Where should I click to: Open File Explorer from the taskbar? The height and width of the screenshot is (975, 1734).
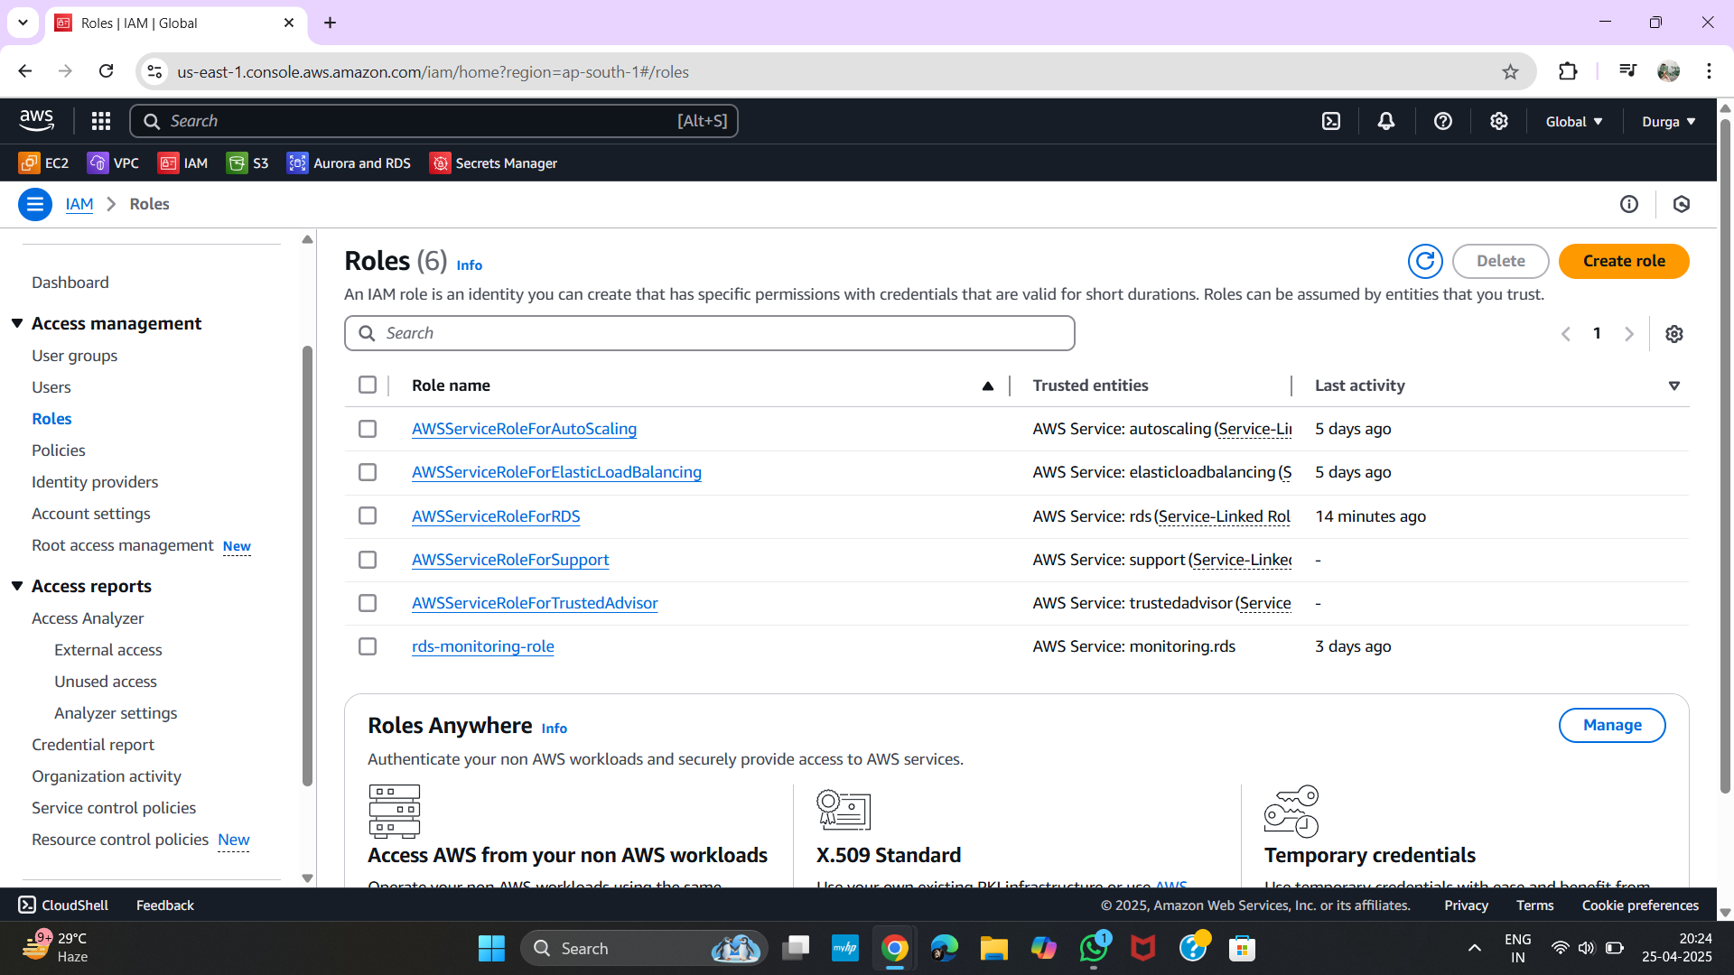994,948
